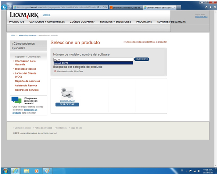
Task: Open Información de la Garantía link
Action: pyautogui.click(x=25, y=63)
